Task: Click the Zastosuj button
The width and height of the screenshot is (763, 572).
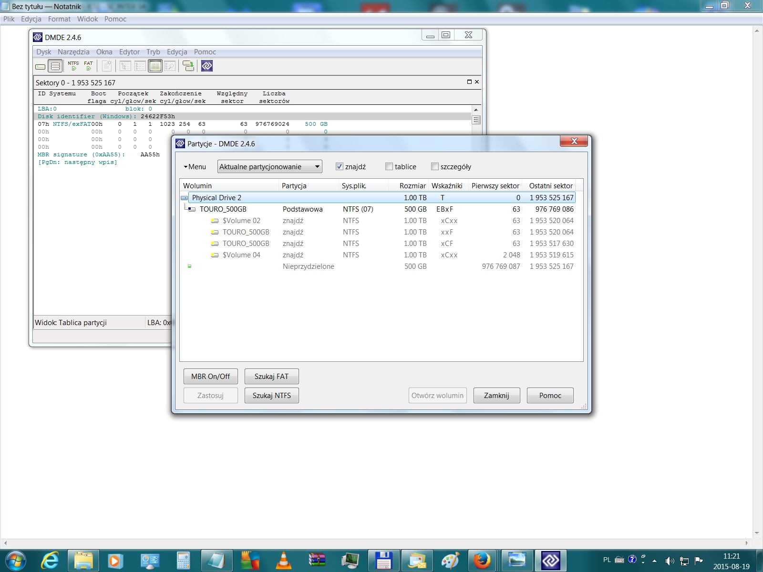Action: click(210, 396)
